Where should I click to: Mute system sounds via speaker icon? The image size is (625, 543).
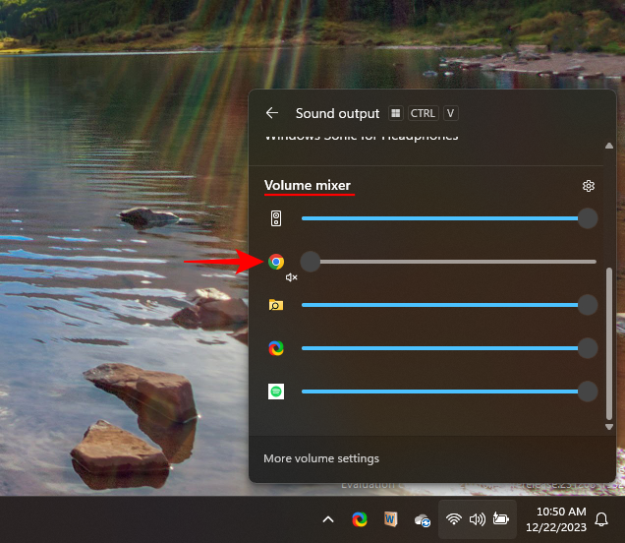[x=276, y=218]
